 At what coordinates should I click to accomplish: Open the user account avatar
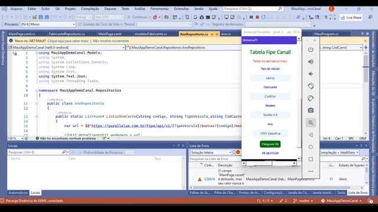331,9
